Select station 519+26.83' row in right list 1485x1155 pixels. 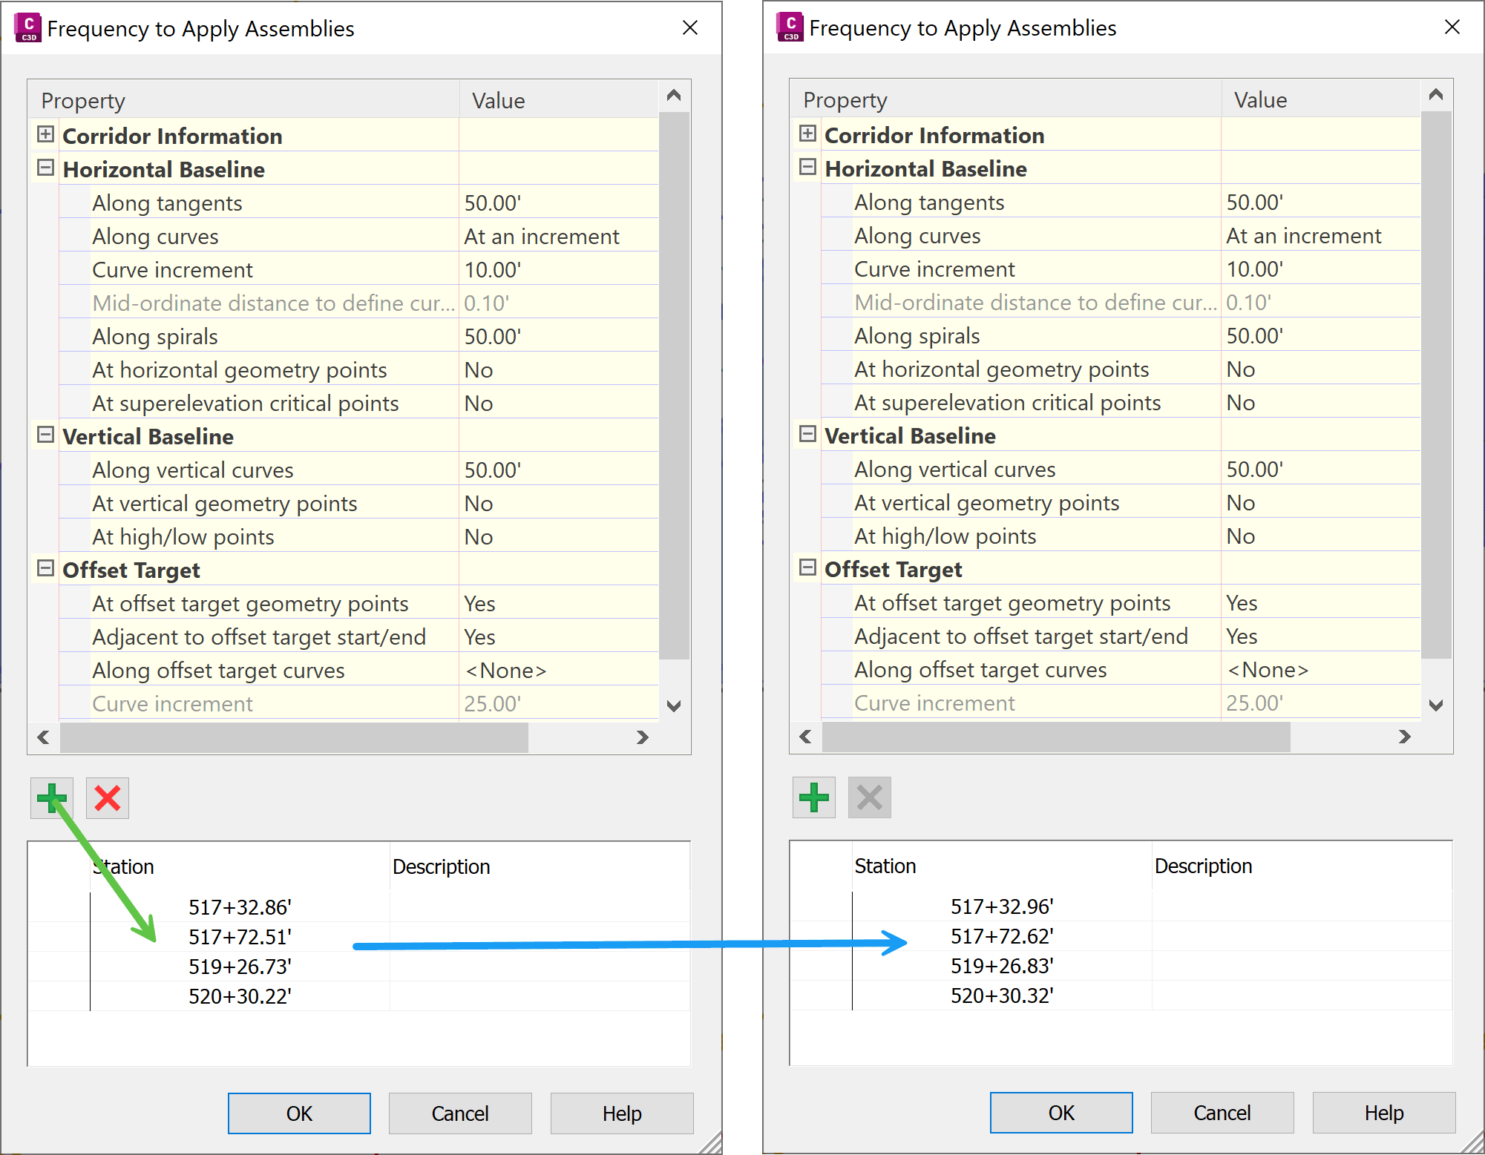1002,966
